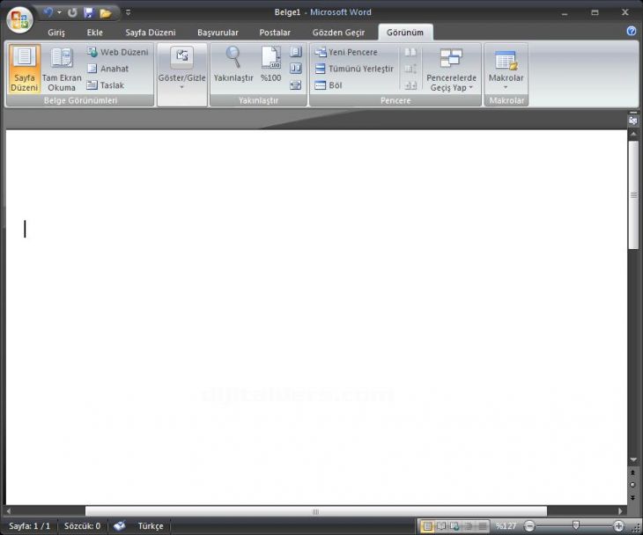Viewport: 643px width, 535px height.
Task: Click horizontal scrollbar right arrow
Action: coord(620,511)
